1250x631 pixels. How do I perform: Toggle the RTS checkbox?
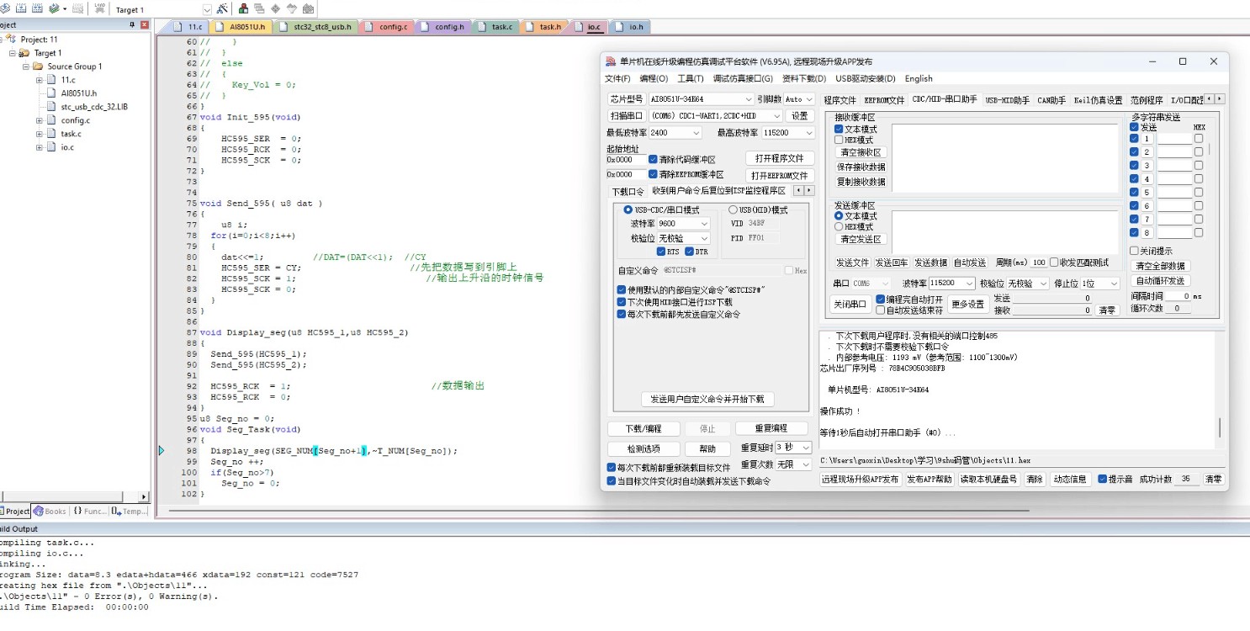click(661, 252)
